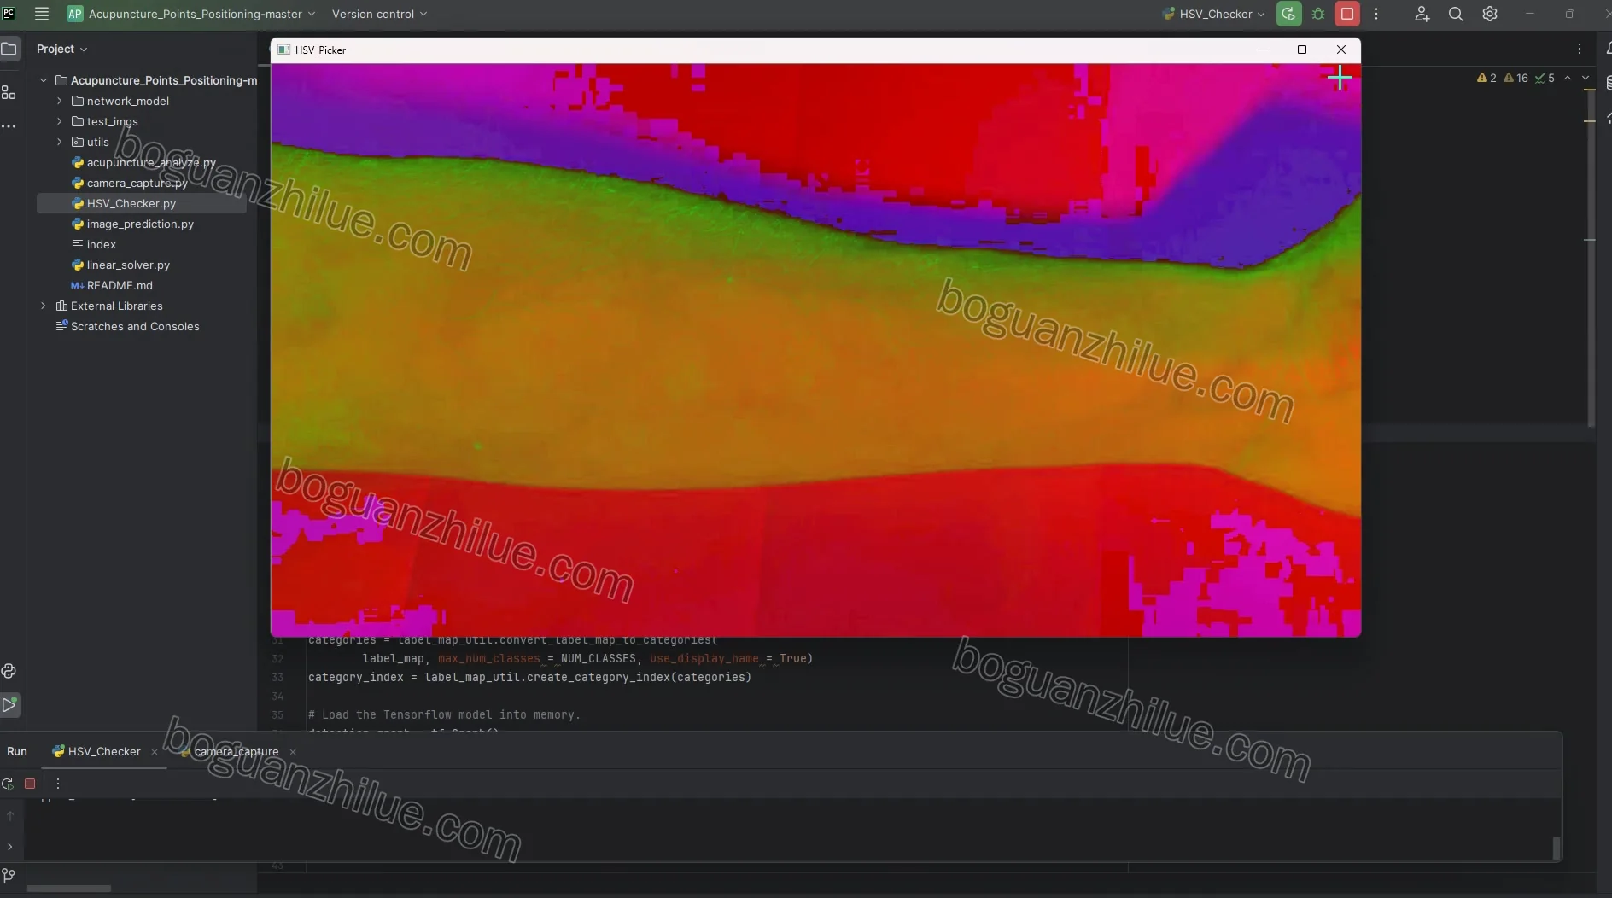Open Search Everywhere magnifier
The height and width of the screenshot is (898, 1612).
(x=1456, y=14)
